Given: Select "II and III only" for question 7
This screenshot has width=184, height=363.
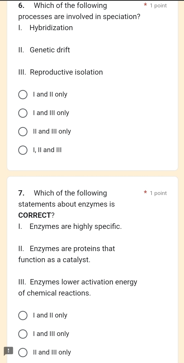Looking at the screenshot, I should pyautogui.click(x=23, y=352).
